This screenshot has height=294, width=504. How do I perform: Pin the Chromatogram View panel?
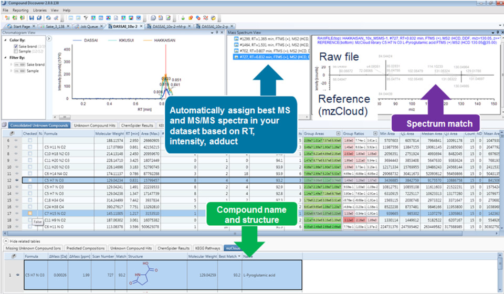217,33
